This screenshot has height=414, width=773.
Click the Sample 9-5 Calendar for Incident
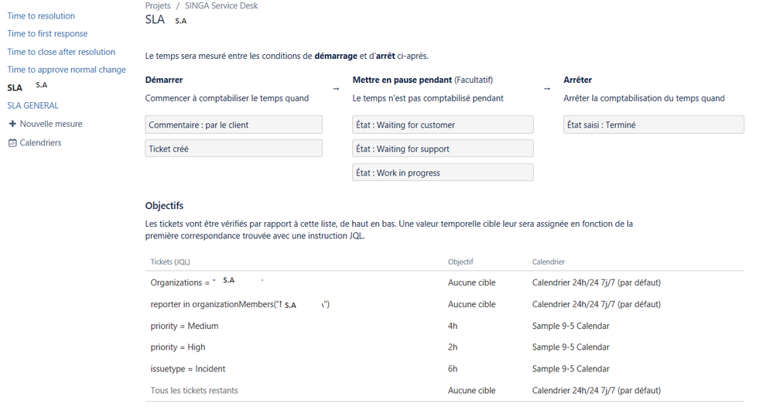tap(570, 368)
